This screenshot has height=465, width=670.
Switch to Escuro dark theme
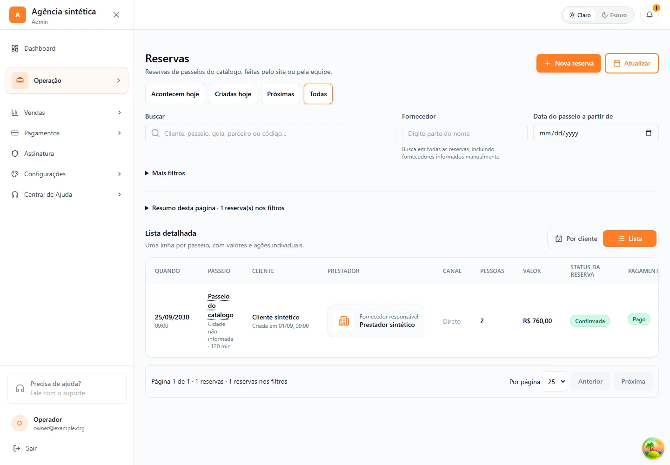point(614,15)
